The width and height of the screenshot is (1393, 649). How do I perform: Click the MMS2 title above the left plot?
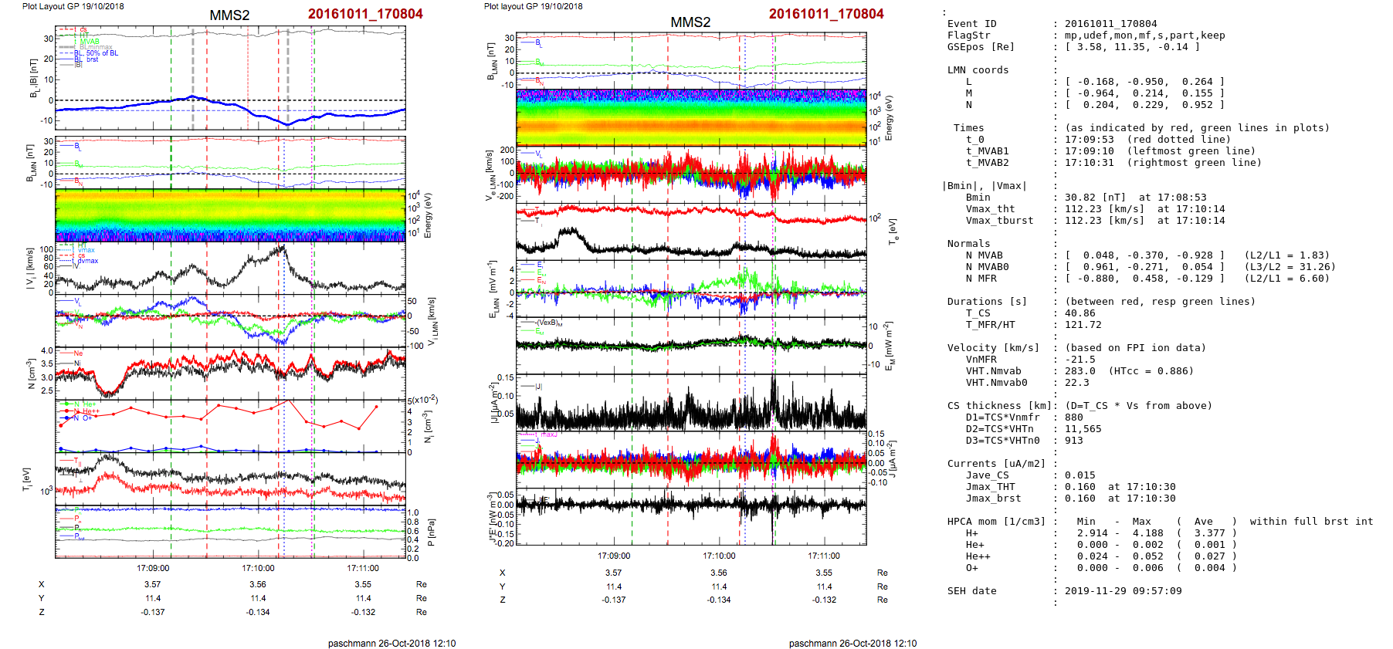tap(229, 15)
